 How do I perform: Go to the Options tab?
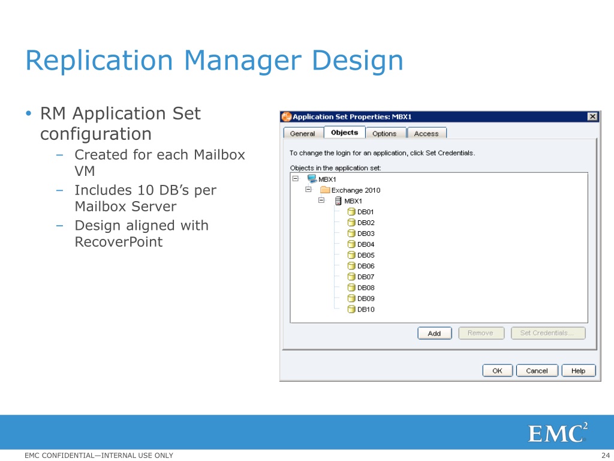(384, 133)
